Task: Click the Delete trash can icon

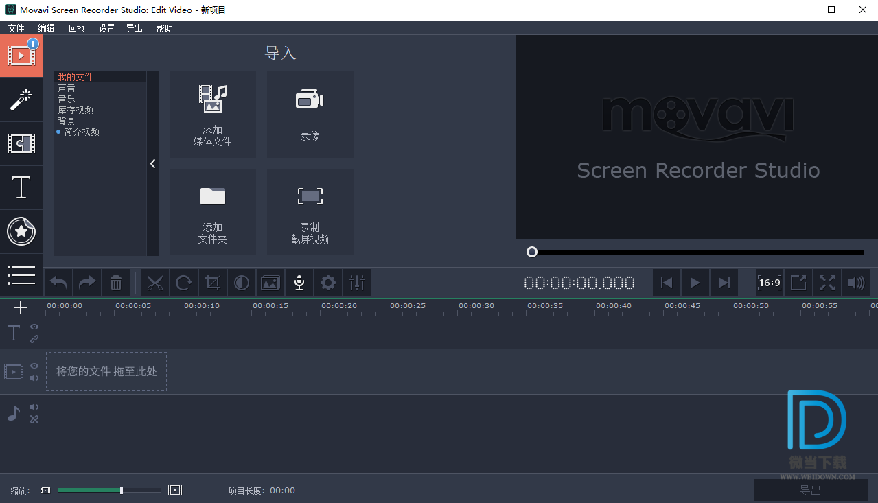Action: 116,283
